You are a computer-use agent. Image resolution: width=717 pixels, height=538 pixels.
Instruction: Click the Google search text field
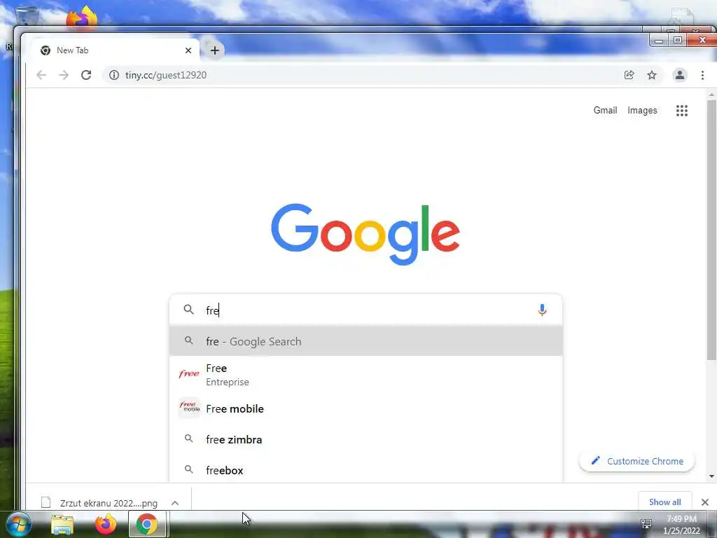click(x=366, y=310)
